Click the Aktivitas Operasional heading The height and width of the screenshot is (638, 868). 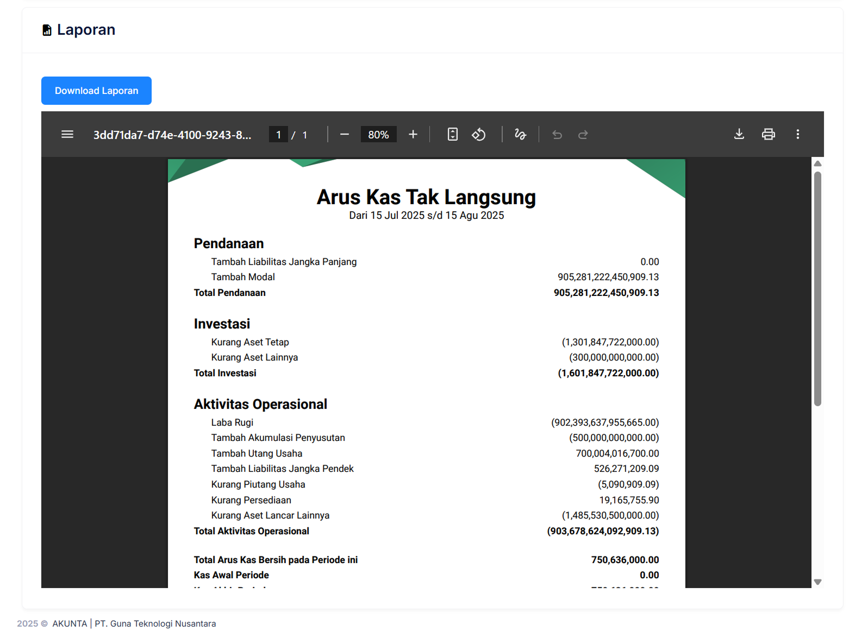(260, 404)
